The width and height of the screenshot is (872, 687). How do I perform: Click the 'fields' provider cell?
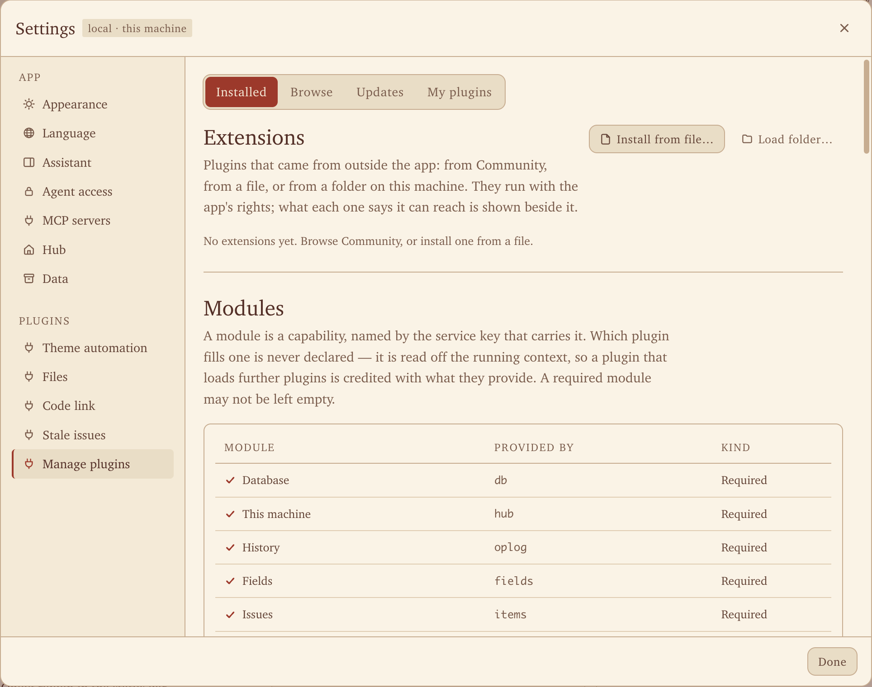(x=513, y=581)
